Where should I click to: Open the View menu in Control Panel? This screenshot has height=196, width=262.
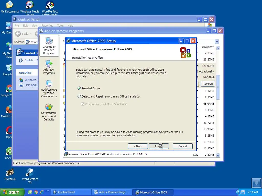click(x=35, y=26)
